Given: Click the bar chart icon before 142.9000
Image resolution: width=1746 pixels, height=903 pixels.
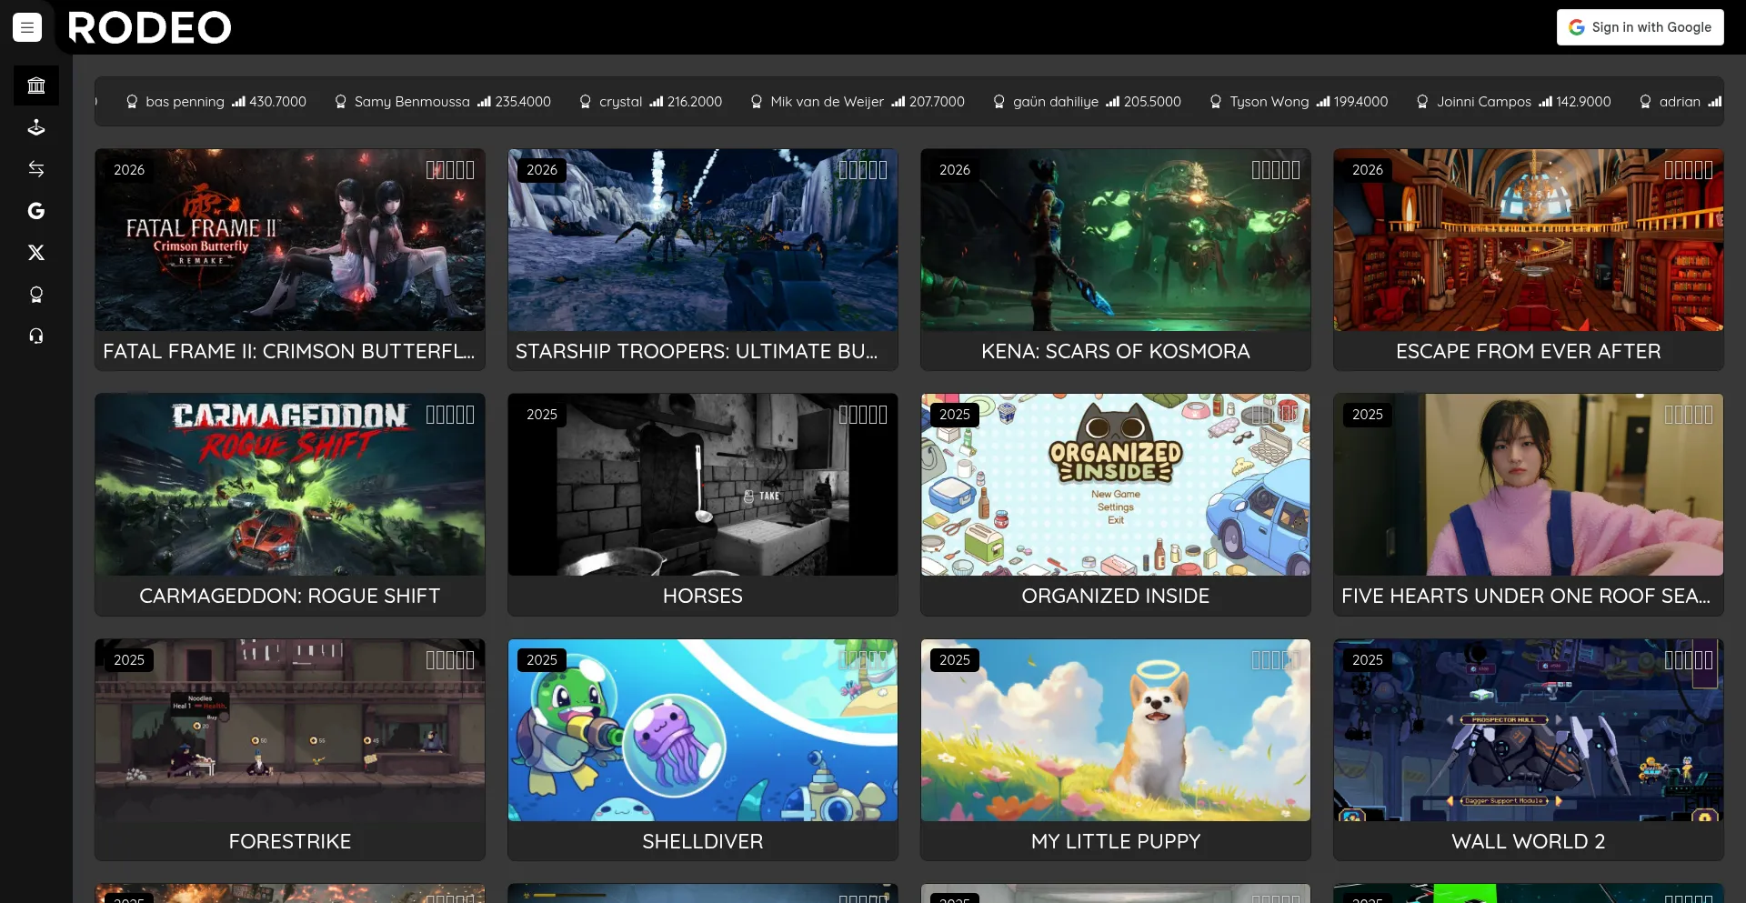Looking at the screenshot, I should [x=1546, y=102].
